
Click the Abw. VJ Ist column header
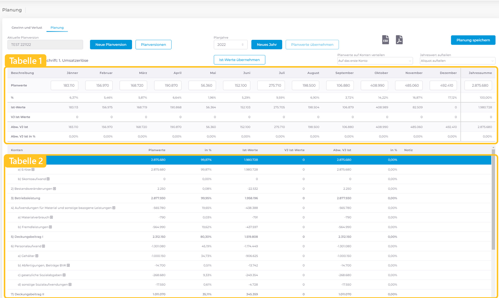[342, 150]
